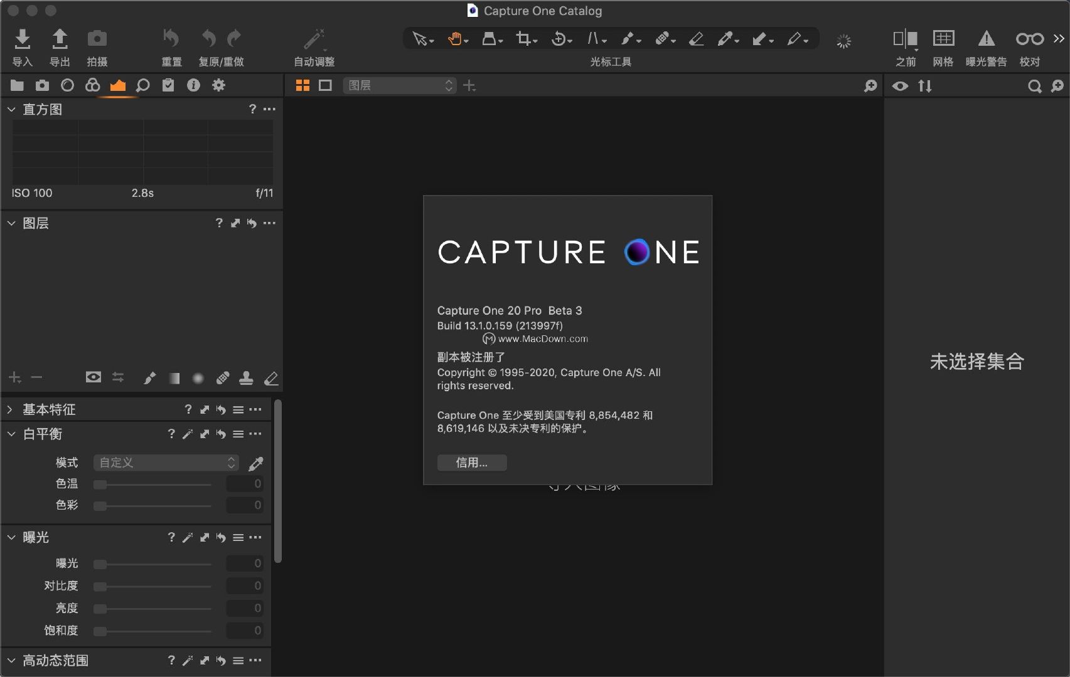Click the 自动调整 auto adjust wand
1070x677 pixels.
pyautogui.click(x=314, y=39)
